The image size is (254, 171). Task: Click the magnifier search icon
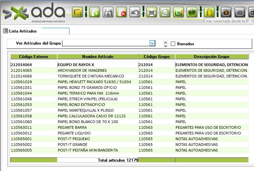pyautogui.click(x=165, y=12)
